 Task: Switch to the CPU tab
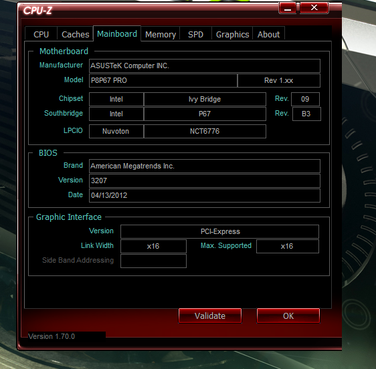tap(41, 34)
